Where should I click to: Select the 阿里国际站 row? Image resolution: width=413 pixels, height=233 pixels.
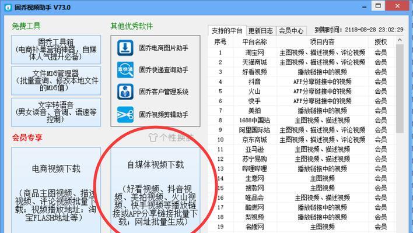(302, 130)
